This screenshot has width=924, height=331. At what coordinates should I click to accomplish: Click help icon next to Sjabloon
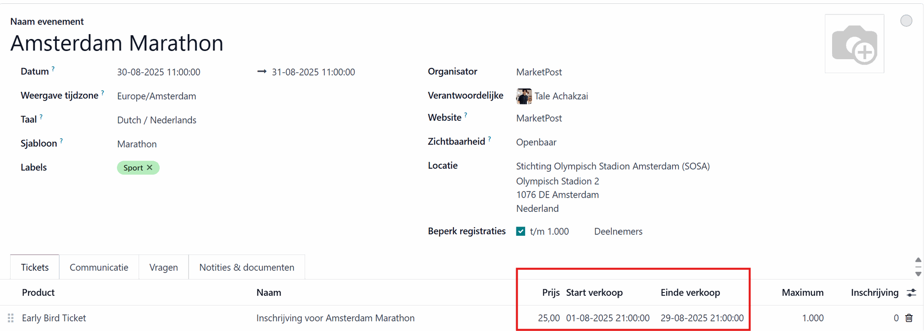point(61,141)
